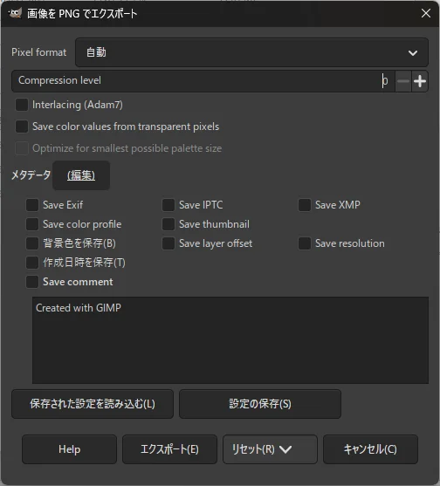Image resolution: width=440 pixels, height=486 pixels.
Task: Toggle 背景色を保存(B) checkbox
Action: pyautogui.click(x=32, y=243)
